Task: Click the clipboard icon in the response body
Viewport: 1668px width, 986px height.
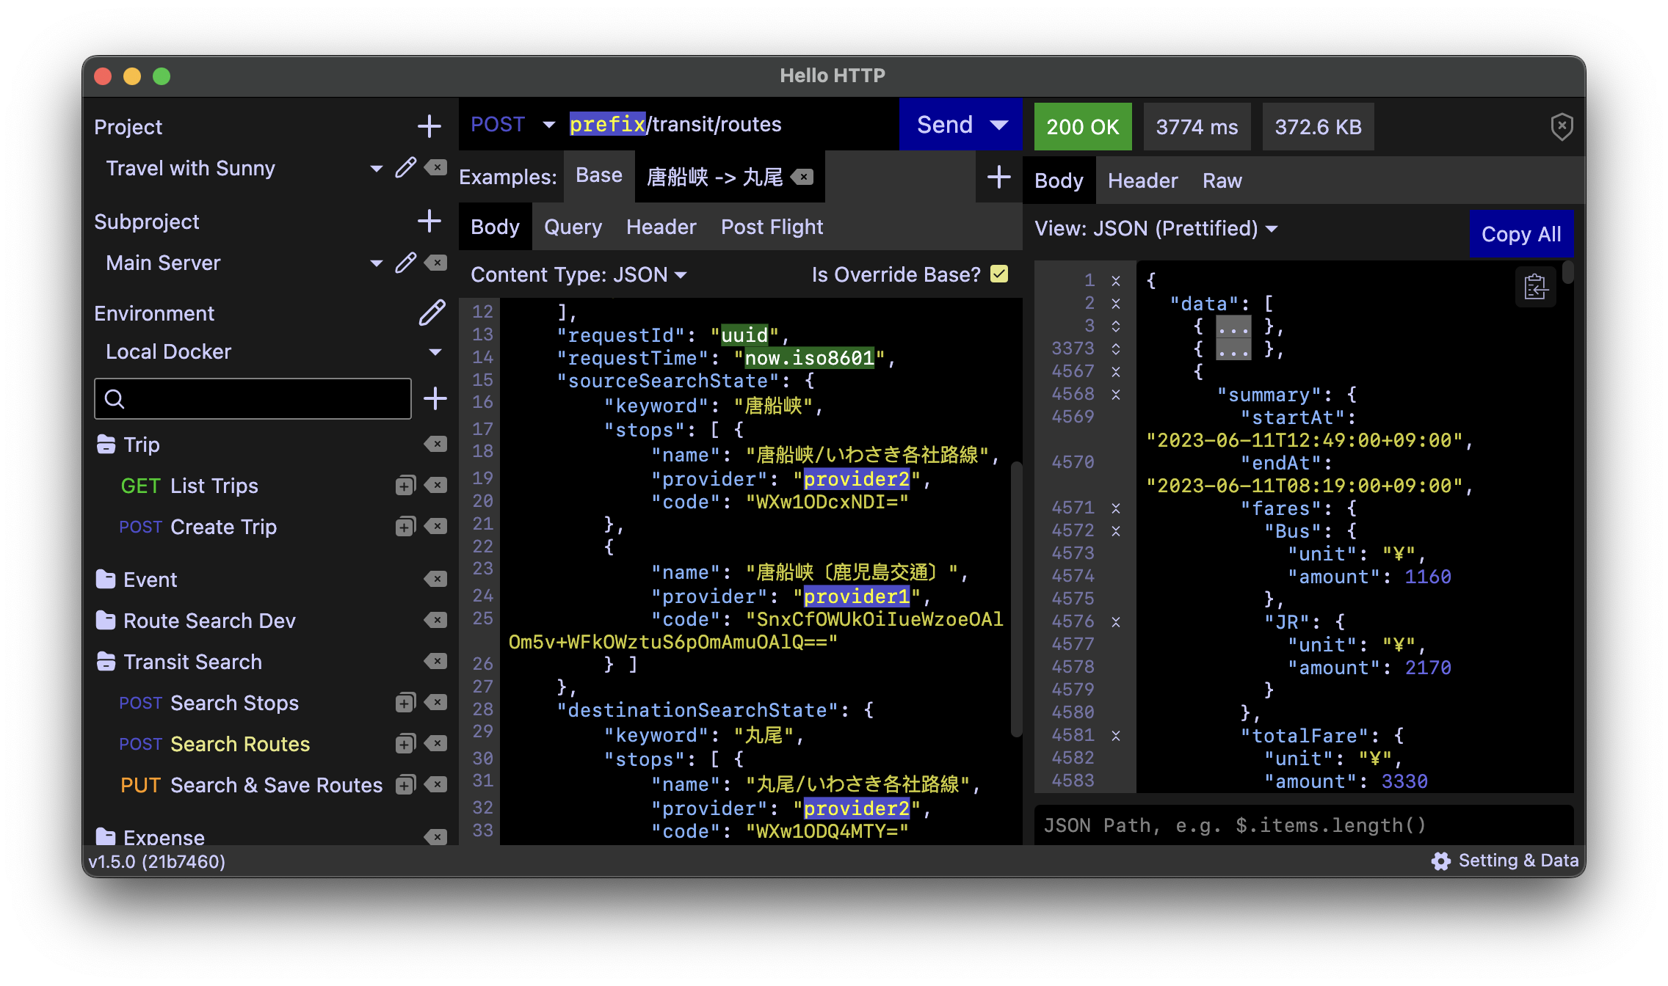Action: (1535, 287)
